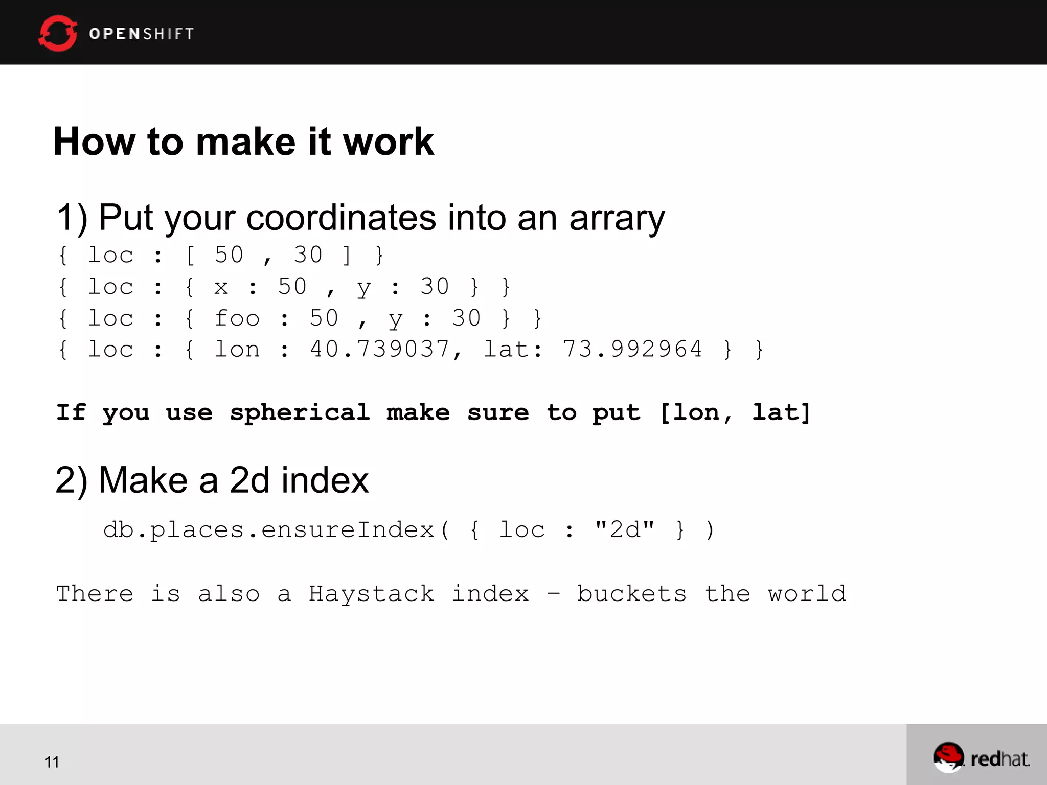Click the bold note about spherical [lon, lat]

434,413
